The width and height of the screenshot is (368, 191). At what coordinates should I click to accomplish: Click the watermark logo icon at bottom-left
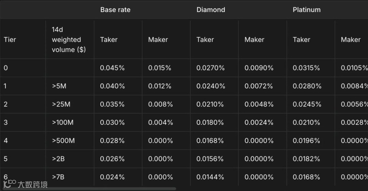tap(10, 184)
